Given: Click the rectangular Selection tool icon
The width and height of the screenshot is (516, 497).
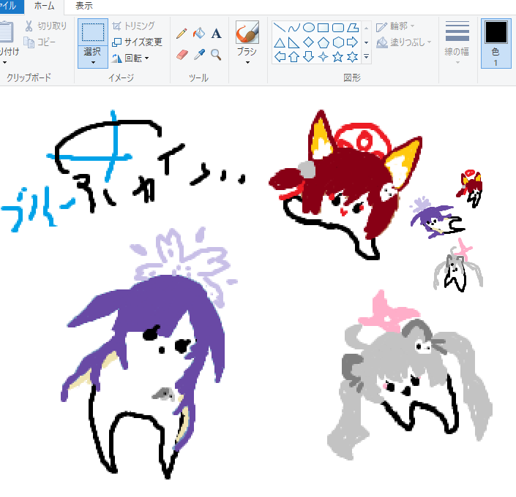Looking at the screenshot, I should (93, 32).
